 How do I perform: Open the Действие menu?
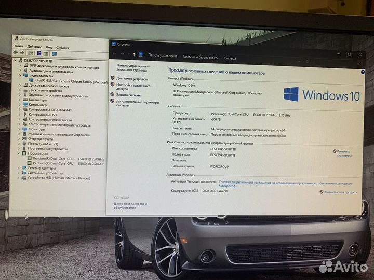(x=34, y=47)
